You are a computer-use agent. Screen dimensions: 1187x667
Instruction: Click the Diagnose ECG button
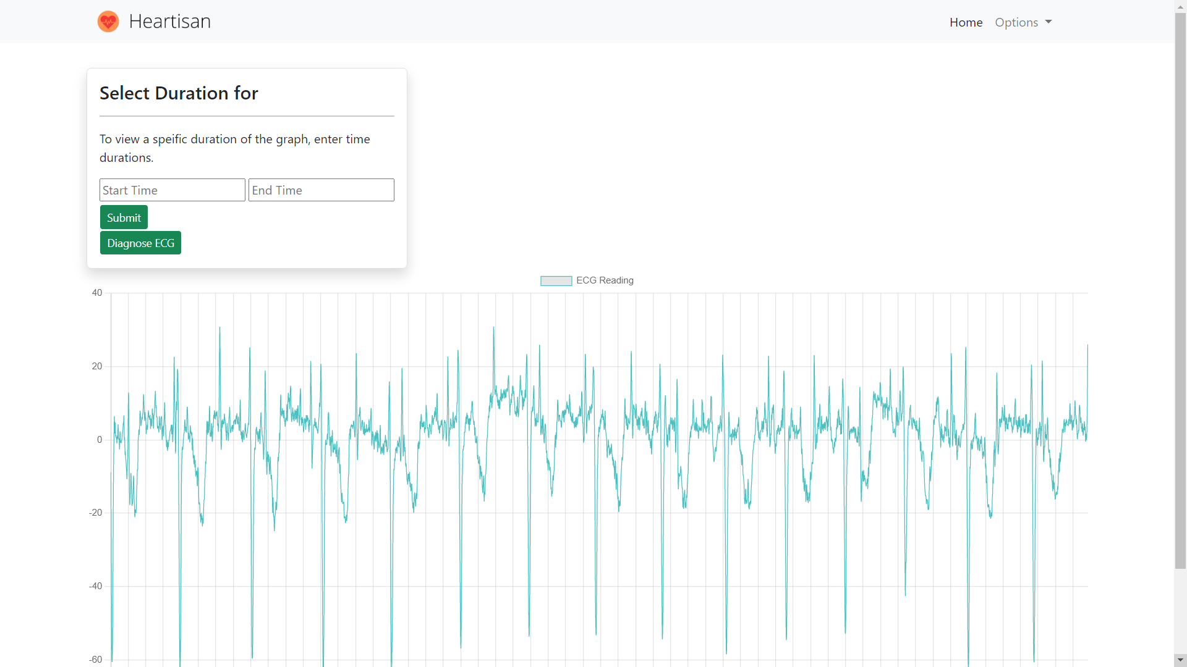coord(140,243)
